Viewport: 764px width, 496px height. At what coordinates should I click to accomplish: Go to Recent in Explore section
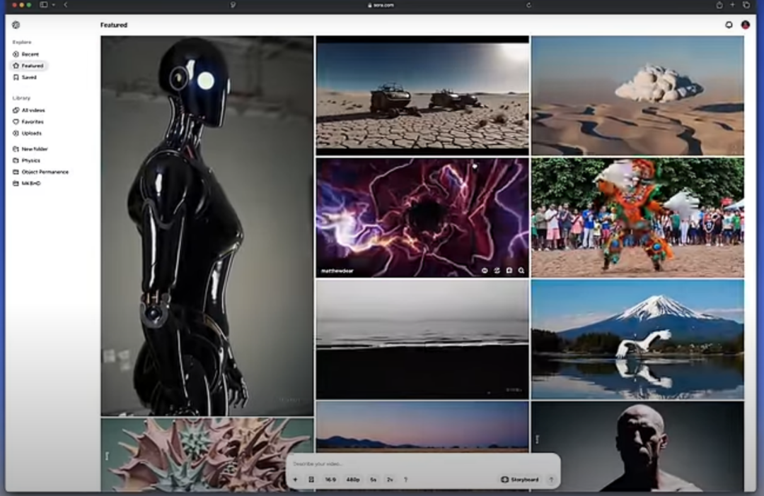click(30, 54)
